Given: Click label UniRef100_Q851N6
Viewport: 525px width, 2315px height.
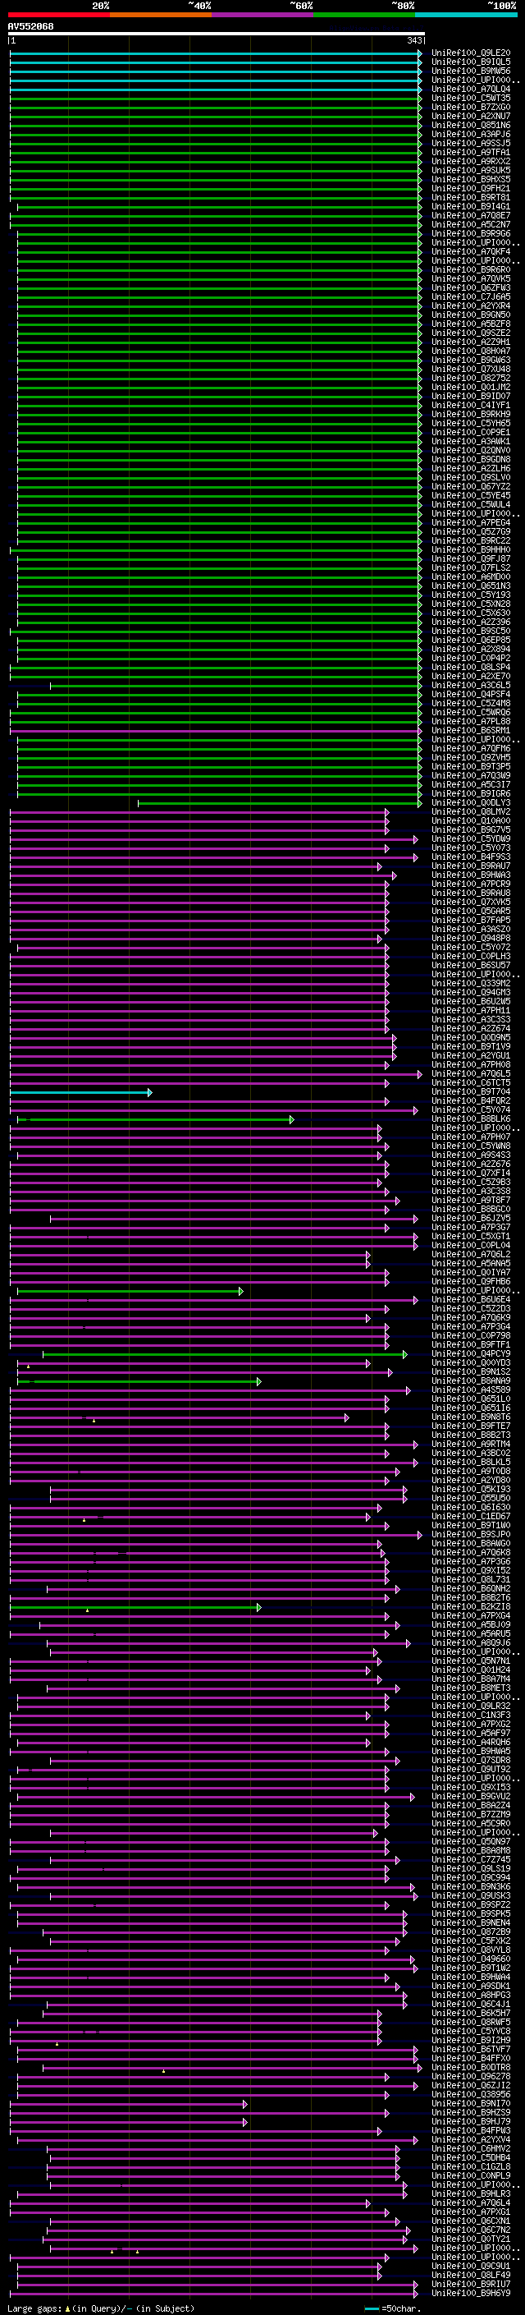Looking at the screenshot, I should coord(471,125).
